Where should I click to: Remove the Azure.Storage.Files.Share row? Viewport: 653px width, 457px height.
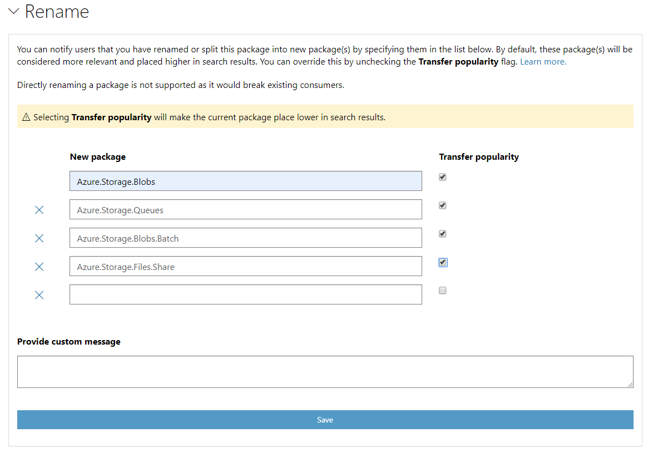[x=39, y=267]
